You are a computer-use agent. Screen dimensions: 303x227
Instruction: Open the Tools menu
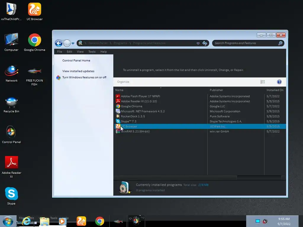[x=92, y=51]
